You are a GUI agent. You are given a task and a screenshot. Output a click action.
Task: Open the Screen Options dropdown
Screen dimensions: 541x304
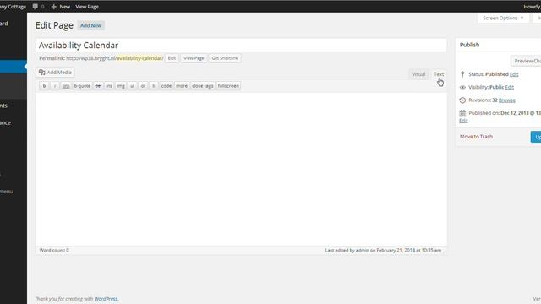pos(503,18)
